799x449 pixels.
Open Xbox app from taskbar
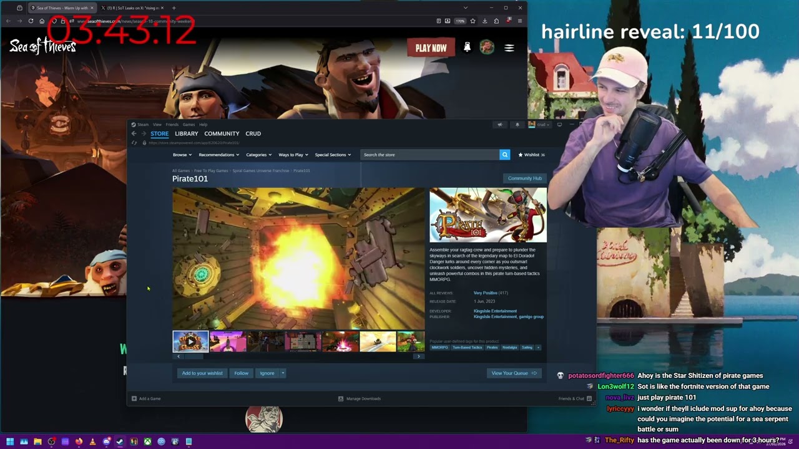(147, 442)
